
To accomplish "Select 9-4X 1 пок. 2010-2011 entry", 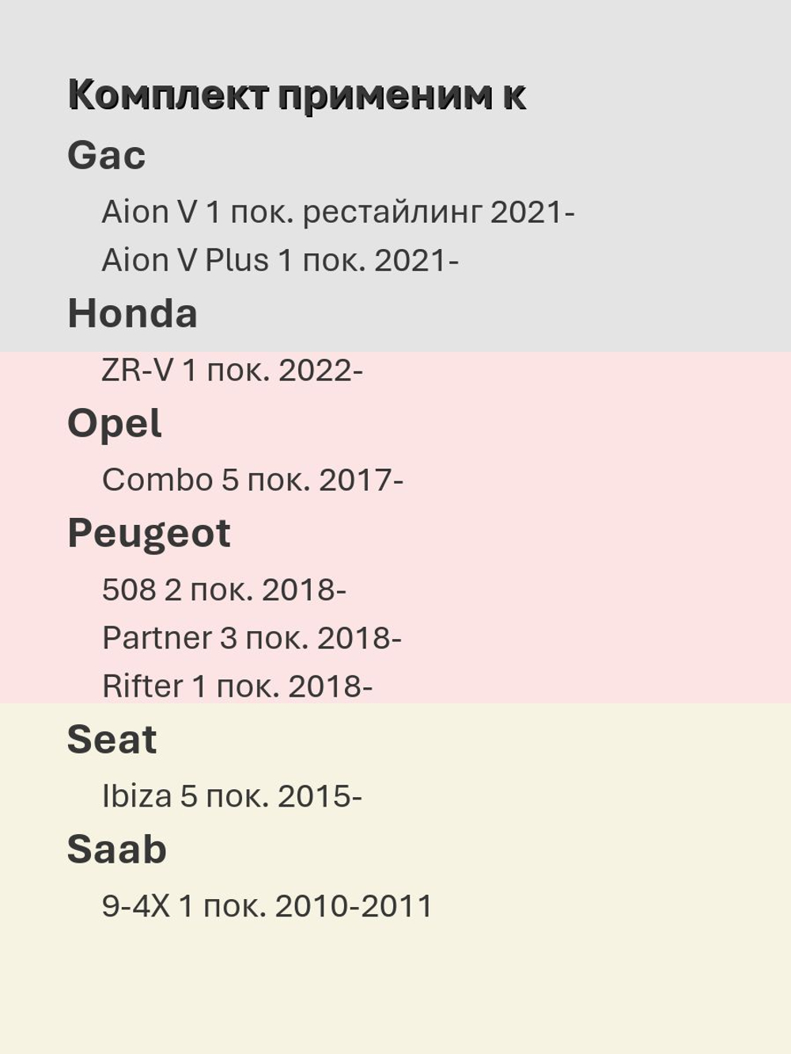I will (267, 906).
